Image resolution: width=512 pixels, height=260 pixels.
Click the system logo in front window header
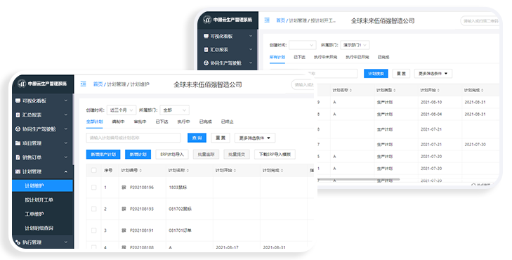click(22, 84)
